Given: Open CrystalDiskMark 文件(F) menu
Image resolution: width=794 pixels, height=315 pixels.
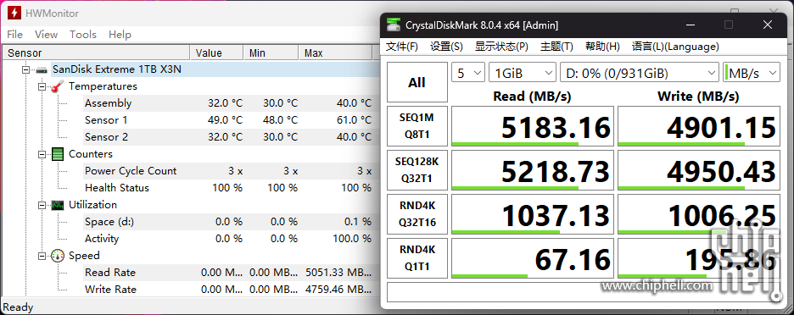Looking at the screenshot, I should (402, 47).
